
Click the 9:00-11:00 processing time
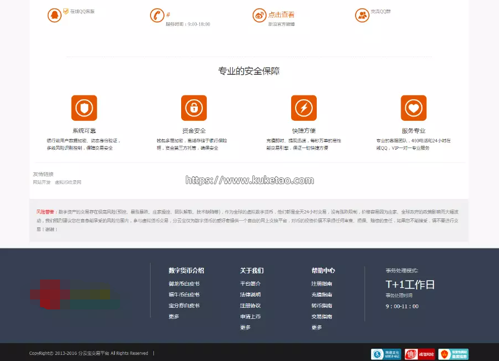point(402,307)
